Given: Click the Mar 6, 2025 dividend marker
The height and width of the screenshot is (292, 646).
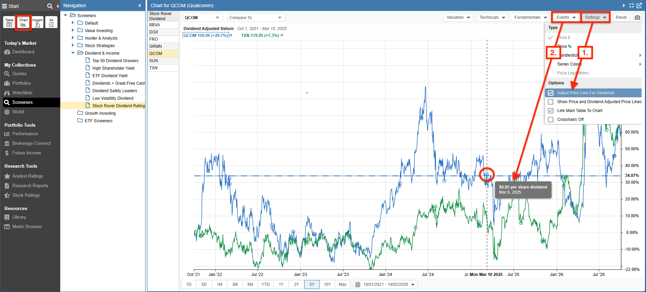Looking at the screenshot, I should (486, 174).
